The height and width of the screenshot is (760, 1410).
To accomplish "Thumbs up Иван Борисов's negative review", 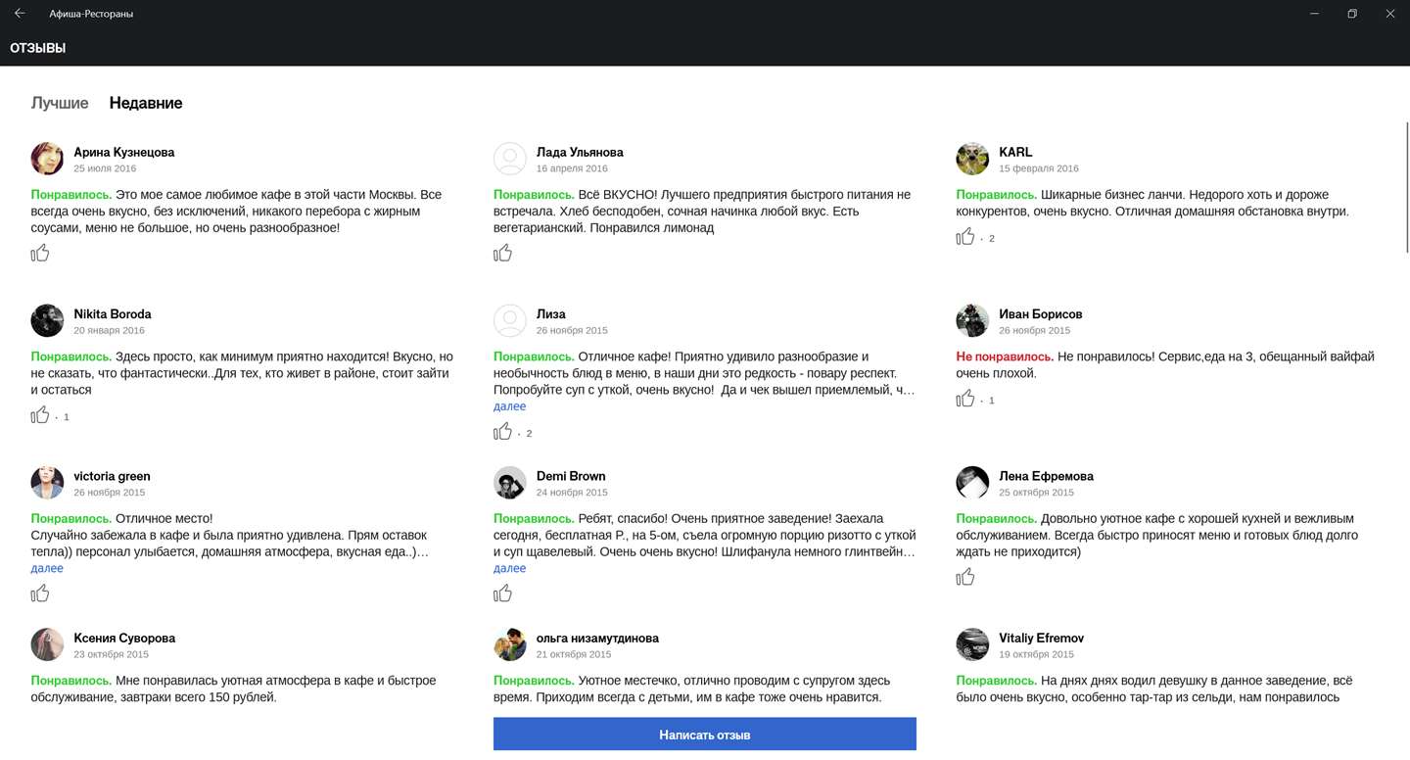I will pyautogui.click(x=965, y=399).
